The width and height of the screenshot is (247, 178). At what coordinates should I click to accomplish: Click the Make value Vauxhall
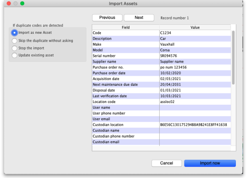[x=195, y=44]
